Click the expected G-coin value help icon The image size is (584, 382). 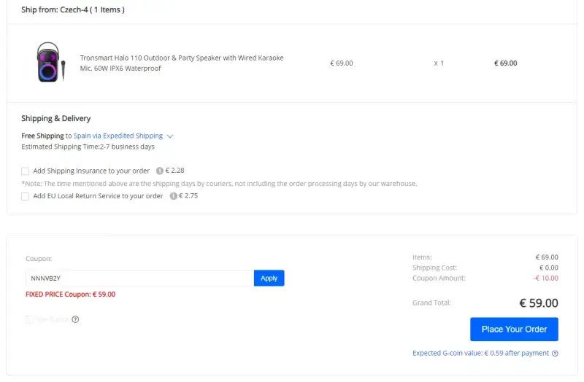coord(555,354)
